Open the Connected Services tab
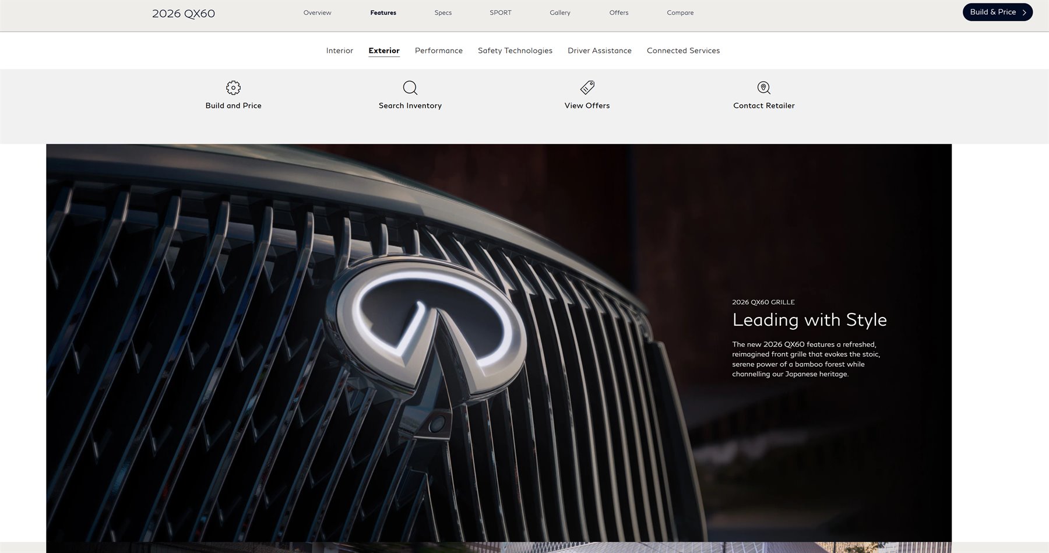The height and width of the screenshot is (553, 1049). (x=683, y=50)
